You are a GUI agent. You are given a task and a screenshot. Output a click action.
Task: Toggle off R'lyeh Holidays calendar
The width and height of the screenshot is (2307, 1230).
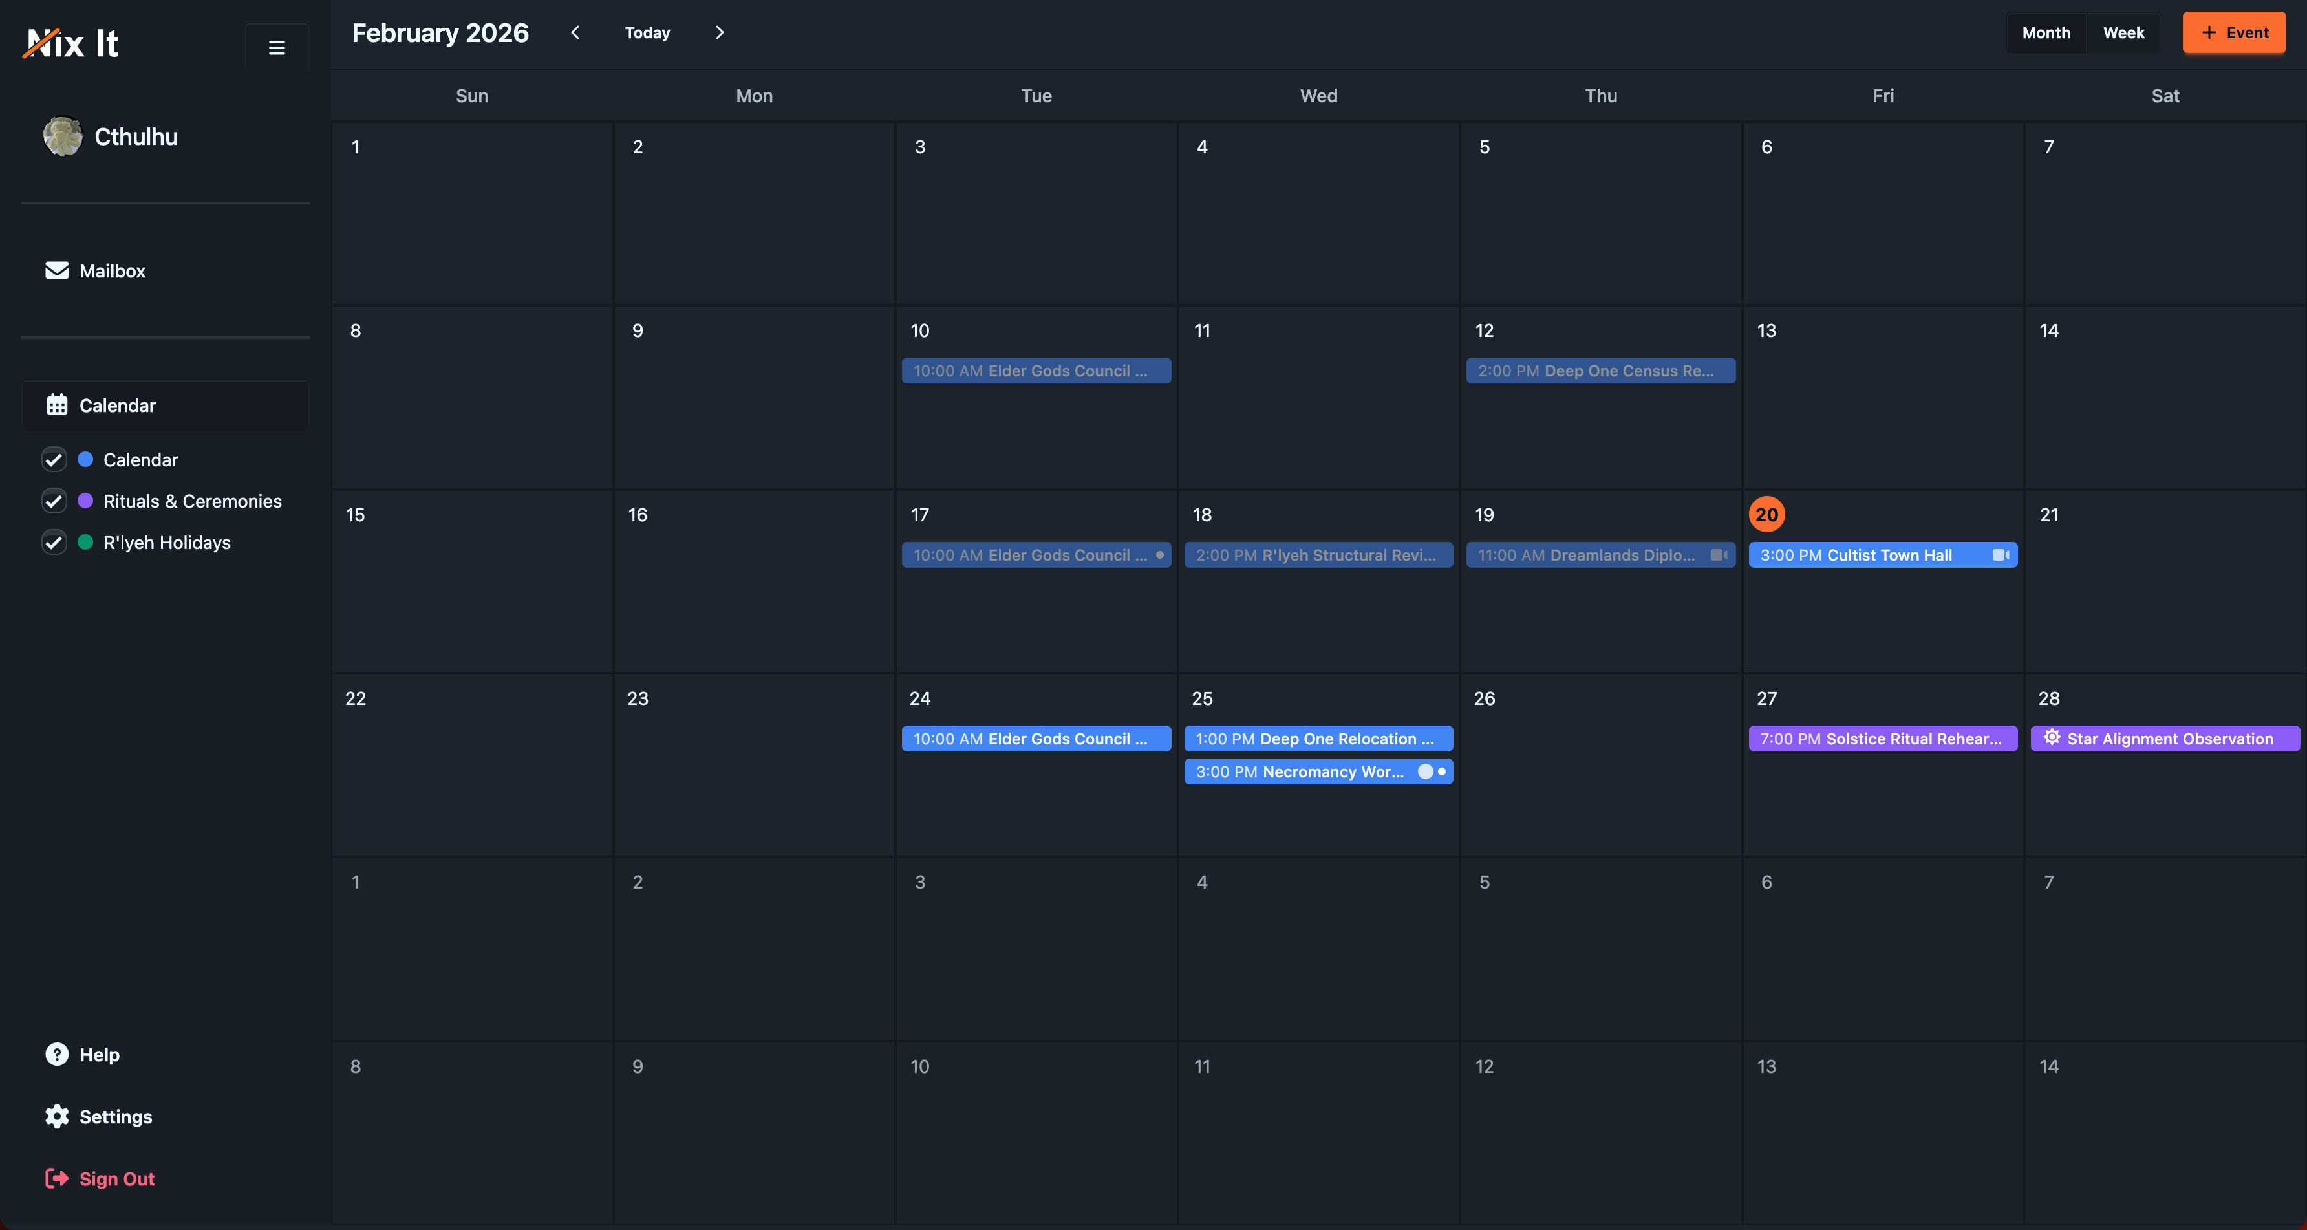pyautogui.click(x=54, y=542)
